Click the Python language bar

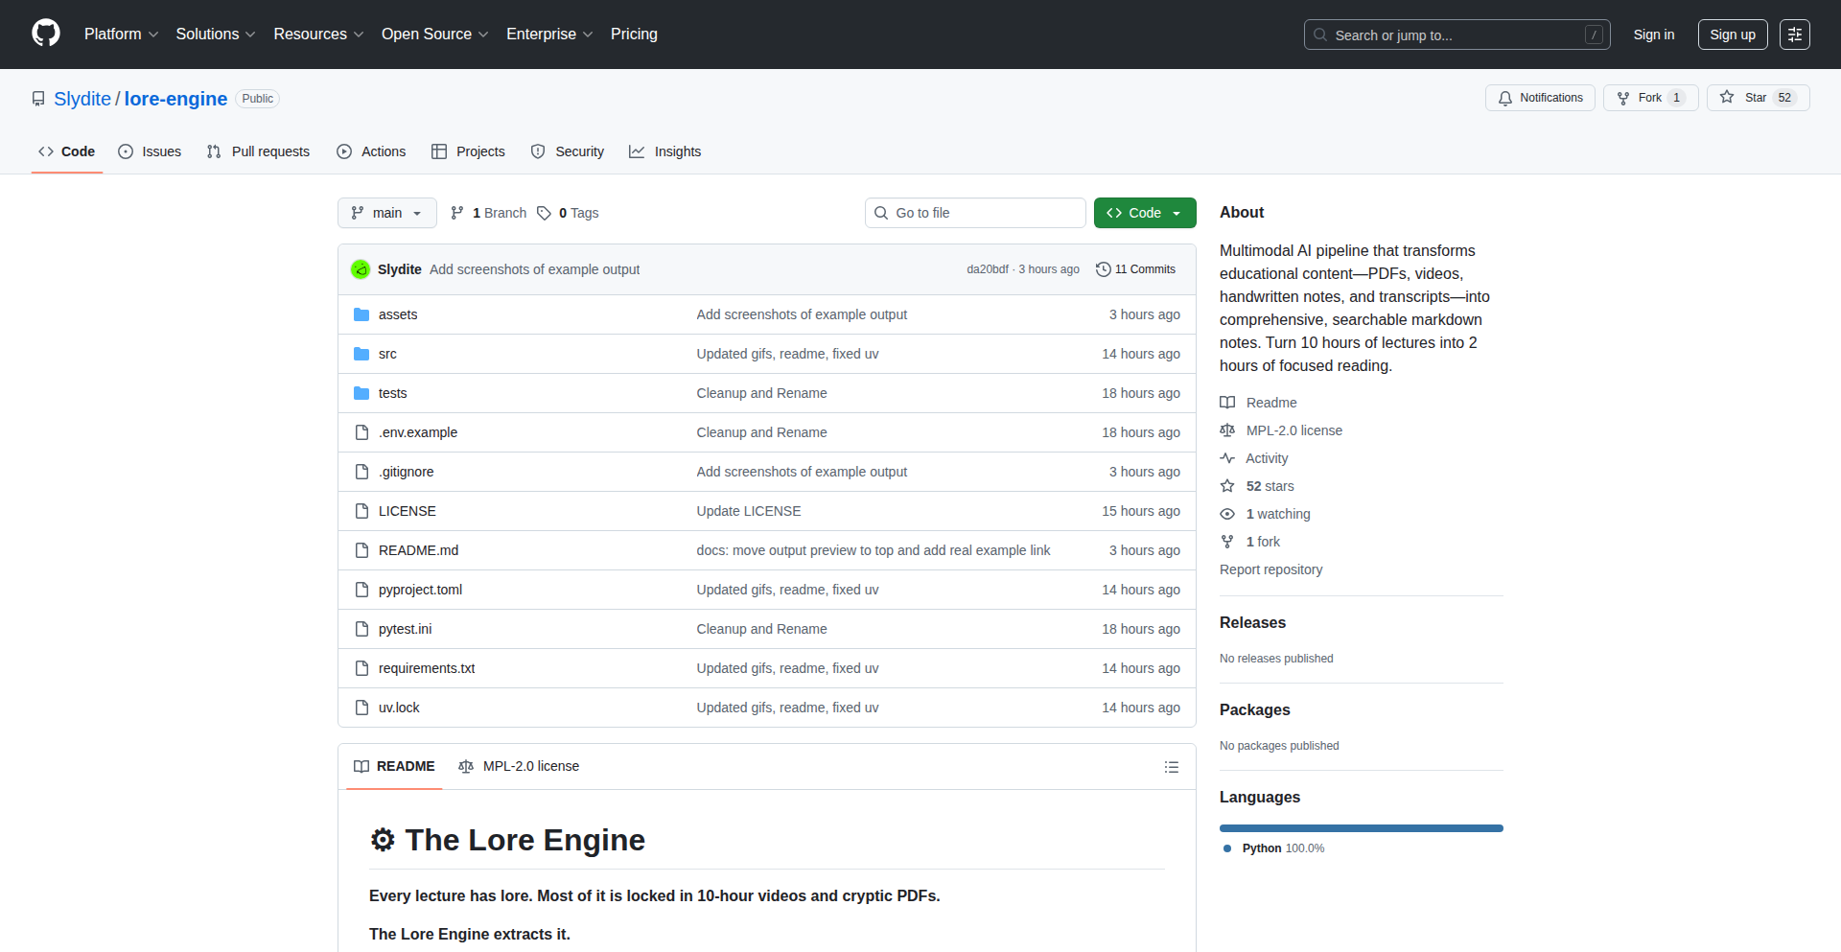1361,828
